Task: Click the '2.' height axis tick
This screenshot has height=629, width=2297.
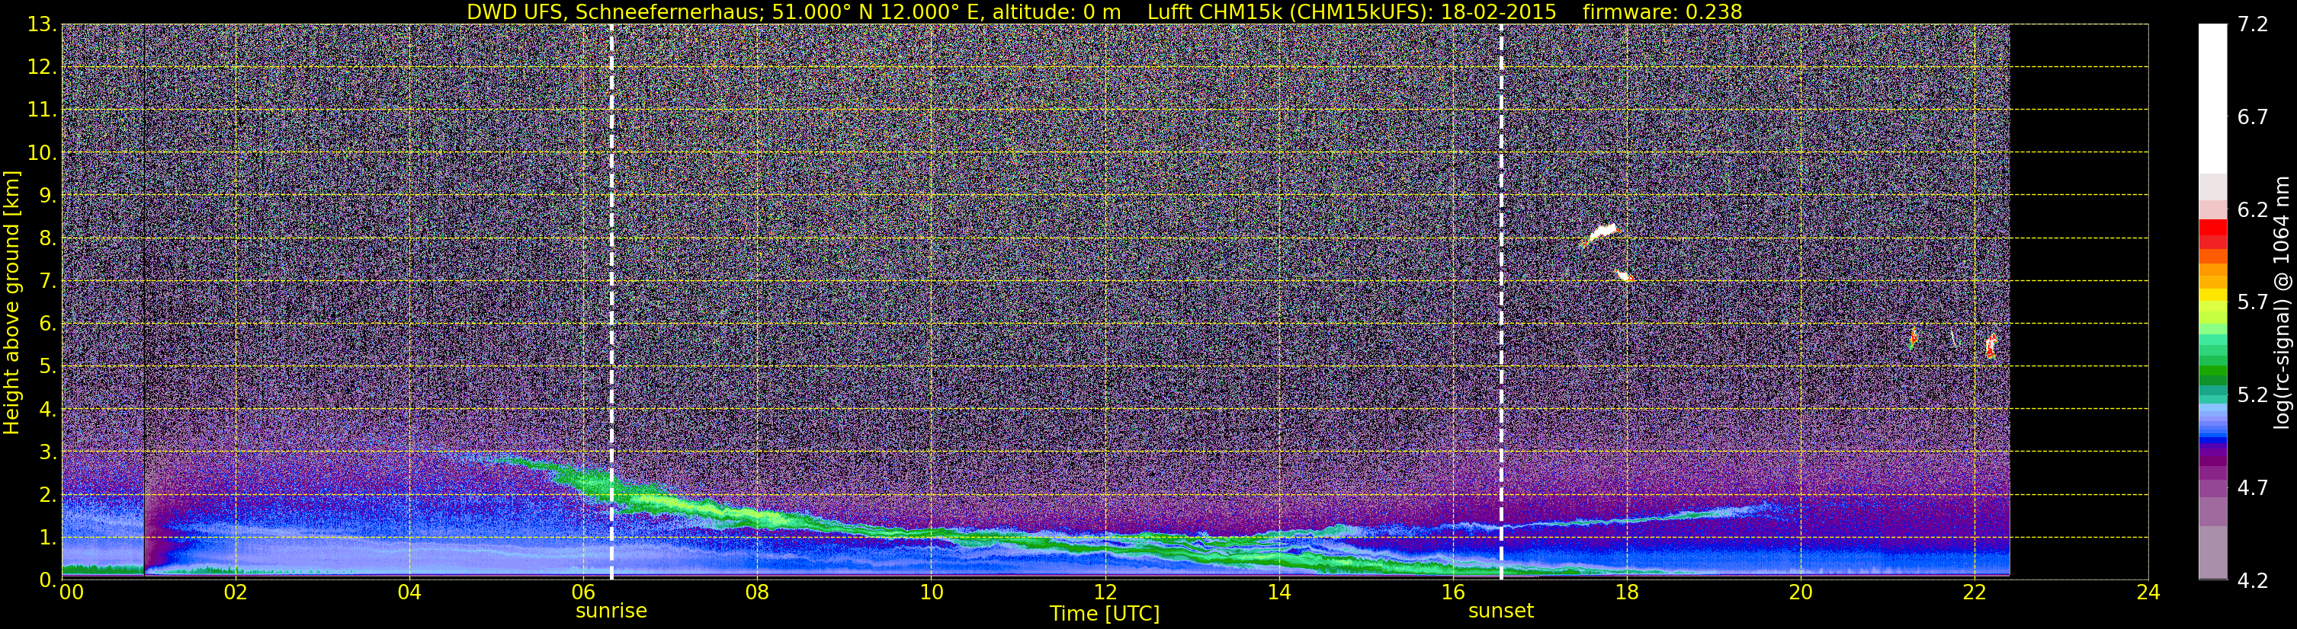Action: [x=47, y=496]
